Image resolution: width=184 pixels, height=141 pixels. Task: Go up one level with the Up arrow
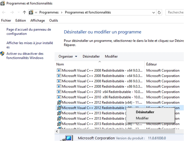(x=24, y=12)
